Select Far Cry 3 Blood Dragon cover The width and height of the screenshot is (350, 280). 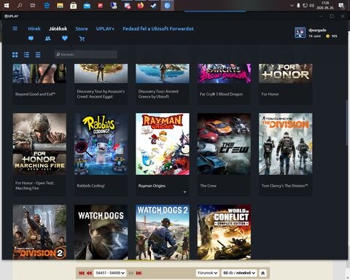(224, 74)
